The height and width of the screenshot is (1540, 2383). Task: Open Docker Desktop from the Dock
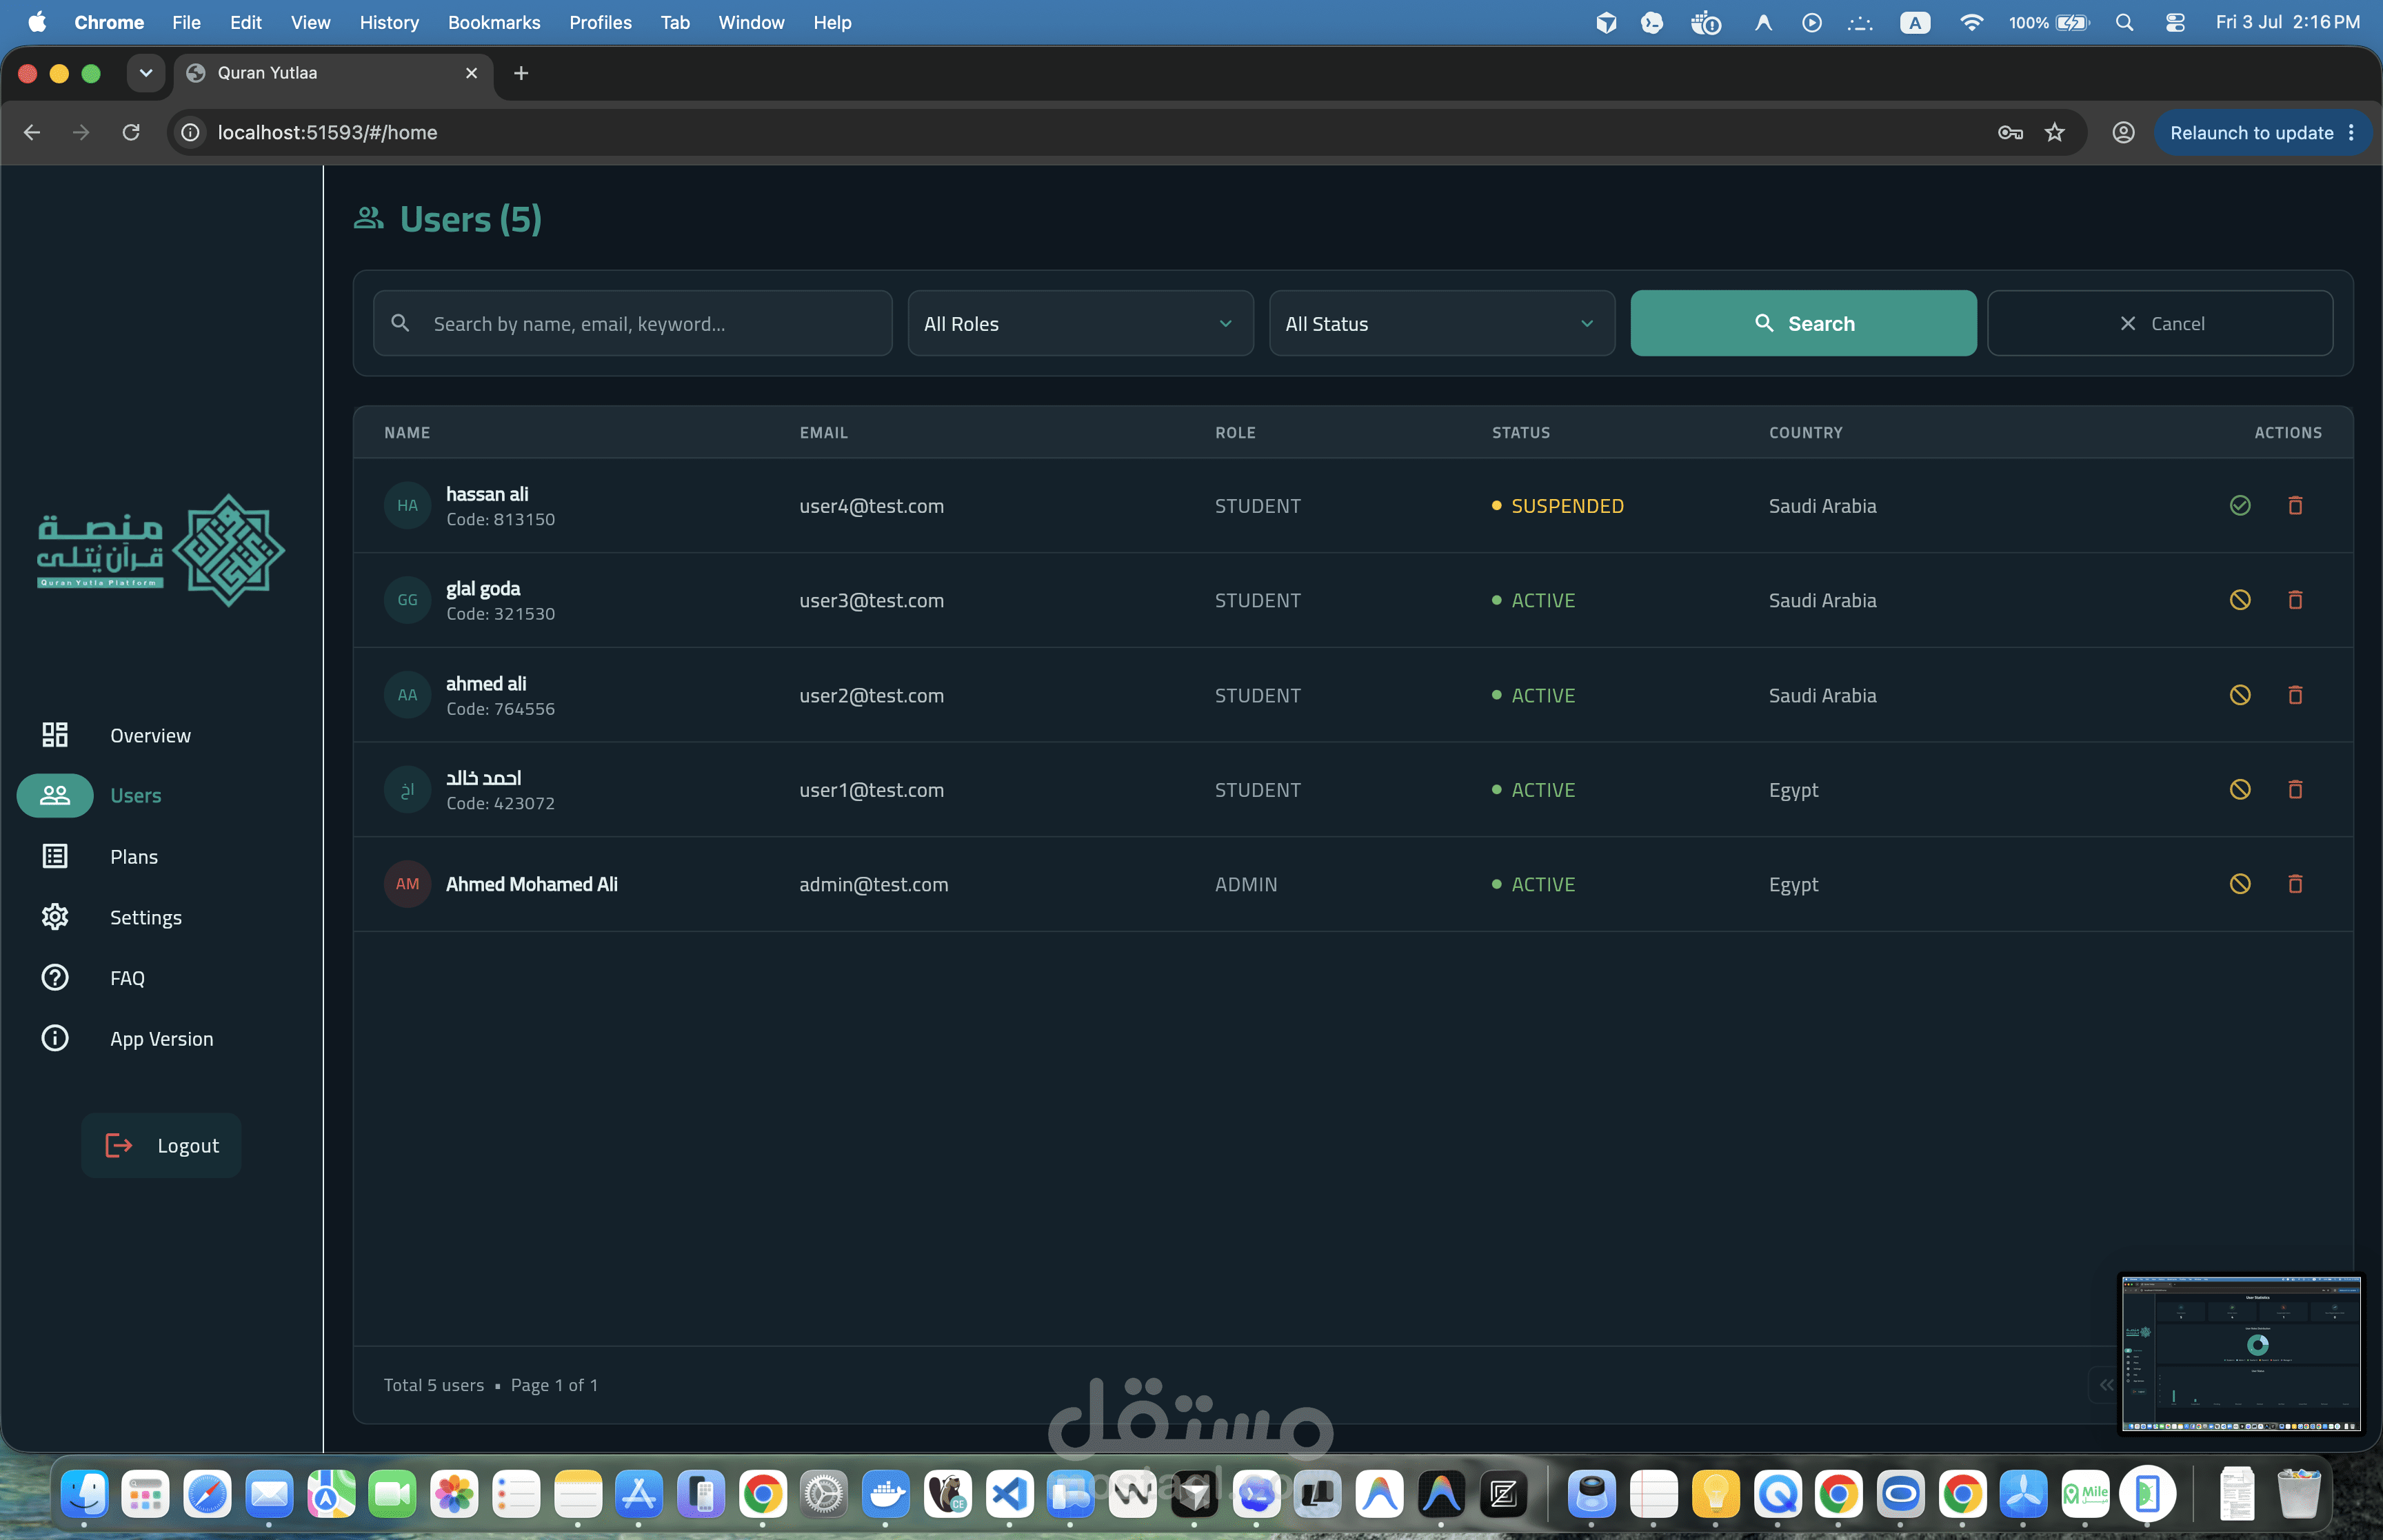886,1494
